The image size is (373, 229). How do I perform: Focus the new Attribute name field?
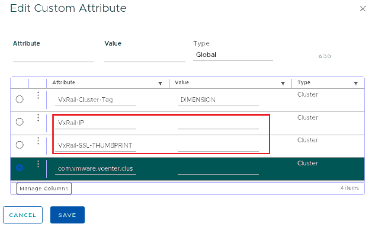(53, 56)
